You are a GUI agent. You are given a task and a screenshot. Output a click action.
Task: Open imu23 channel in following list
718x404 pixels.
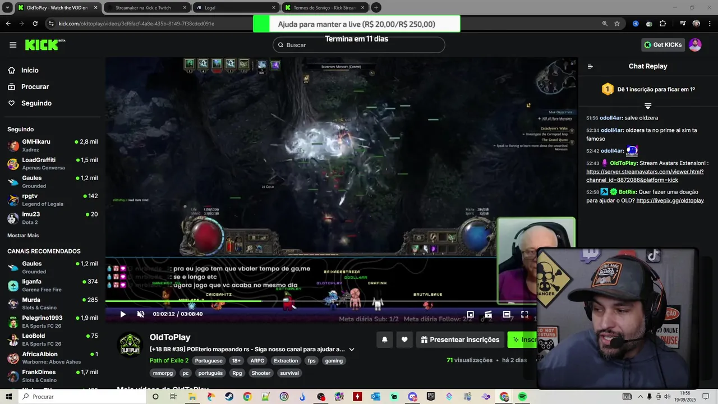(53, 218)
